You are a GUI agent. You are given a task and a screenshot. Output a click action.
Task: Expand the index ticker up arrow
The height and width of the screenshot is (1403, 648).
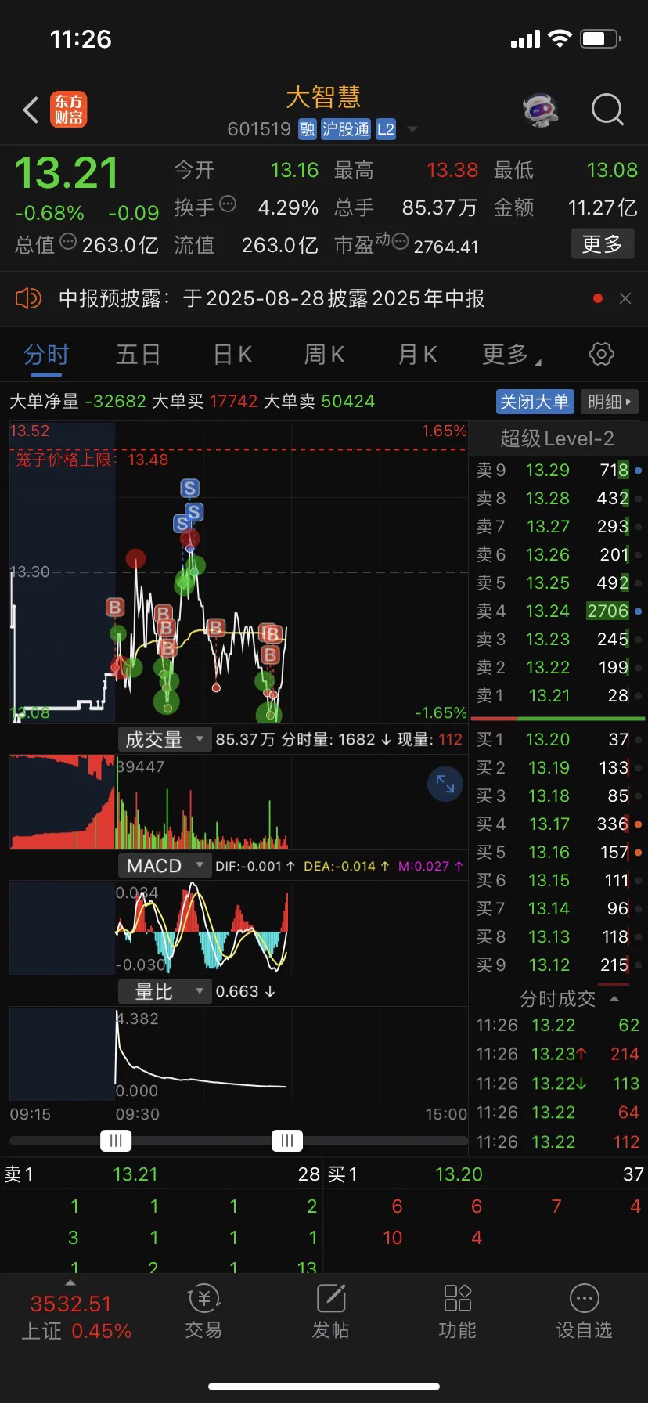pyautogui.click(x=70, y=1282)
